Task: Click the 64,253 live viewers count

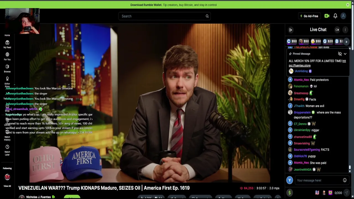Action: pyautogui.click(x=246, y=188)
